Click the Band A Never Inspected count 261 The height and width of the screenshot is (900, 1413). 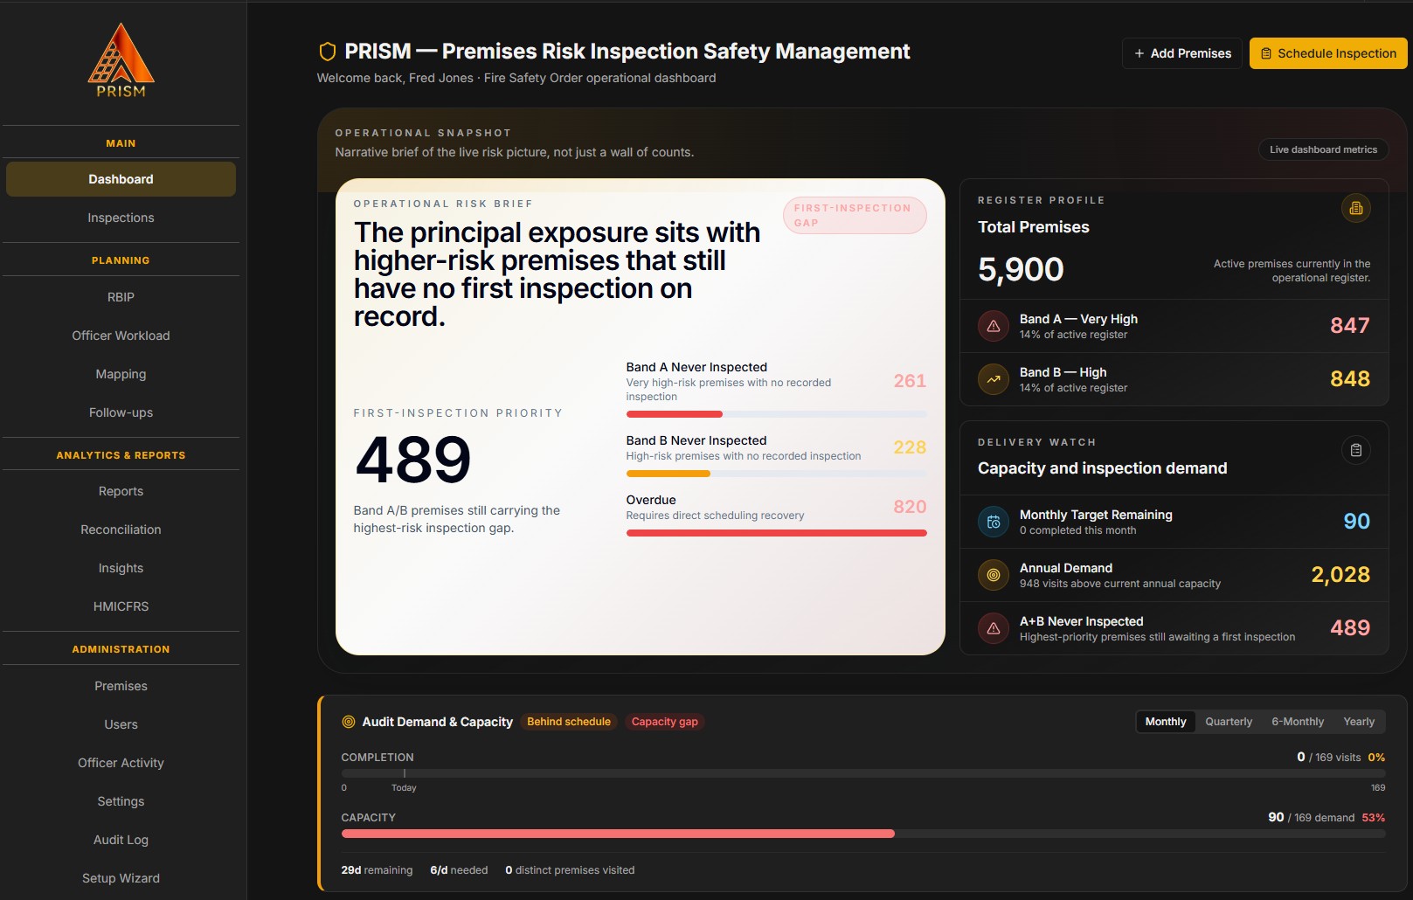tap(910, 381)
